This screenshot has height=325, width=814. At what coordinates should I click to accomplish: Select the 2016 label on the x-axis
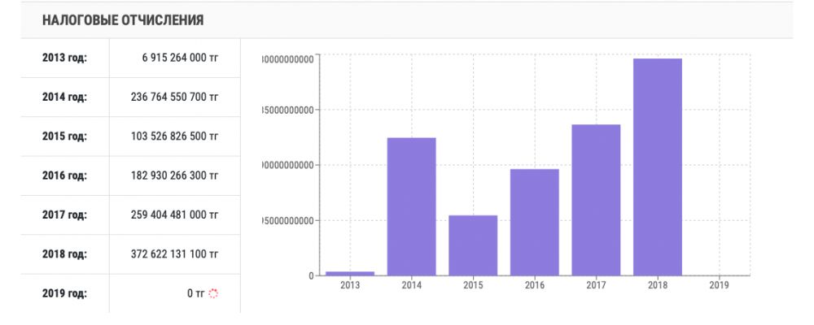(x=535, y=285)
